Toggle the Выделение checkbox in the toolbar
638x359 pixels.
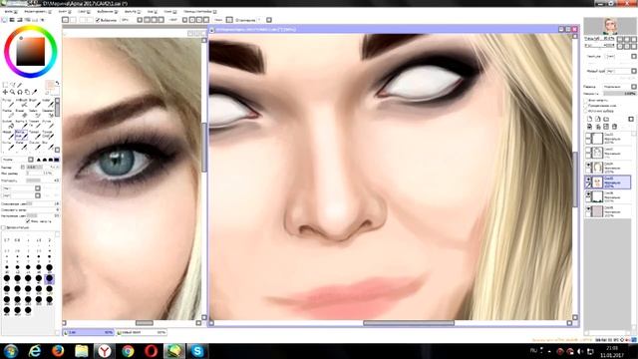coord(98,20)
